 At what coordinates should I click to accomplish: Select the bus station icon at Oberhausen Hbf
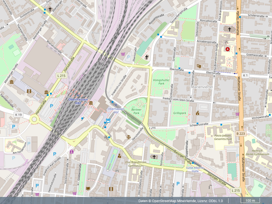tap(108, 120)
